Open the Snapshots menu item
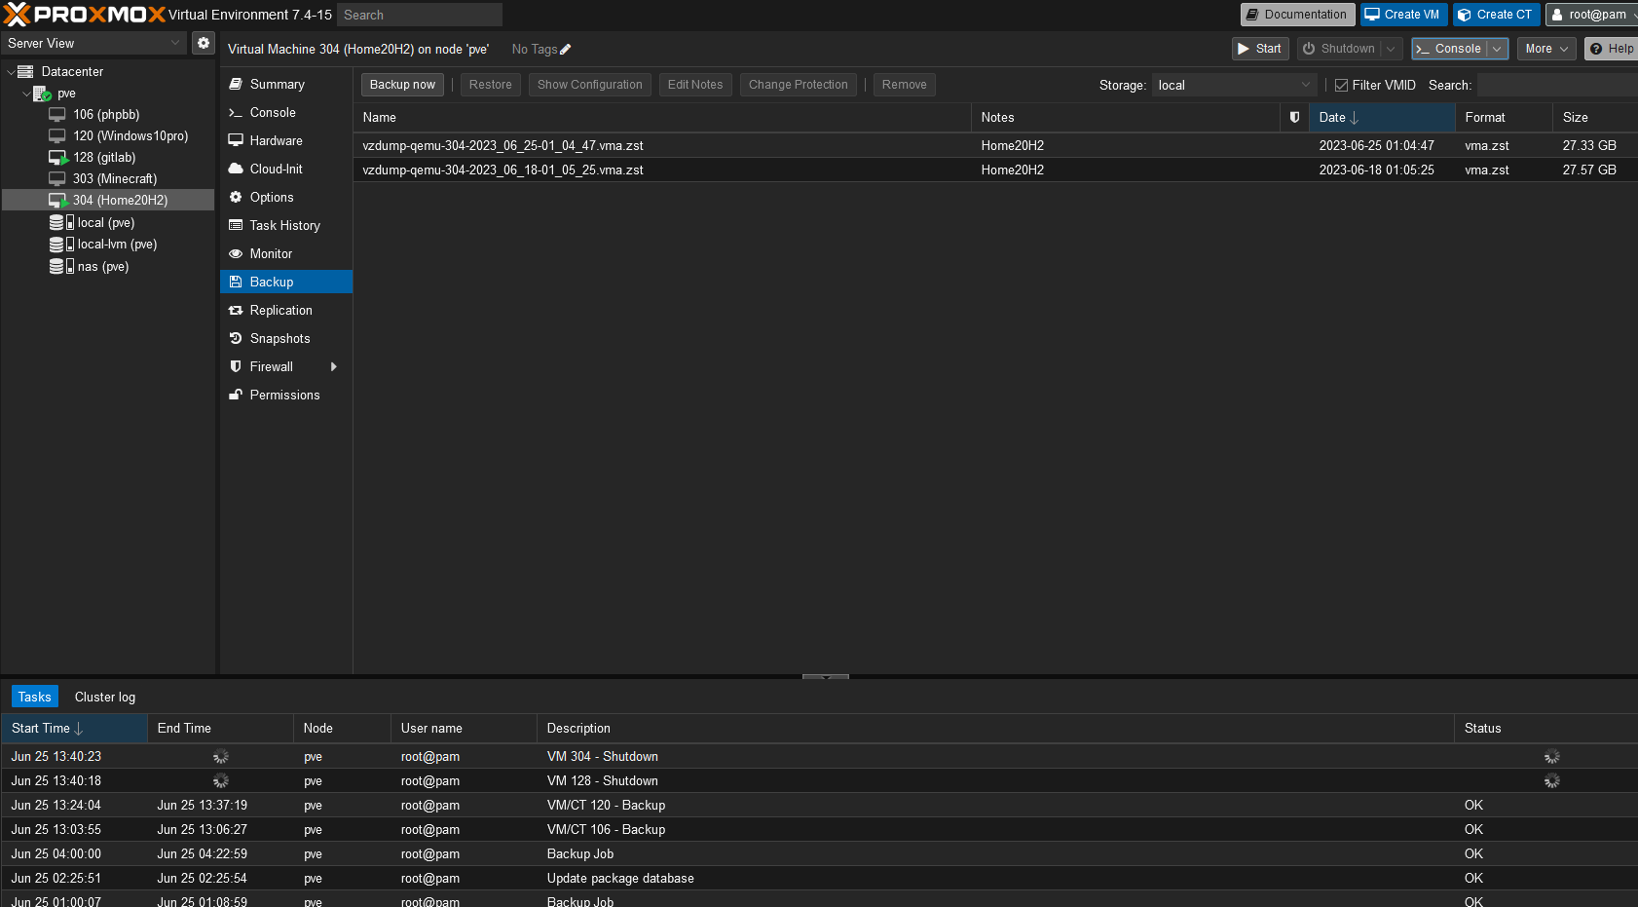The image size is (1638, 907). pyautogui.click(x=286, y=338)
